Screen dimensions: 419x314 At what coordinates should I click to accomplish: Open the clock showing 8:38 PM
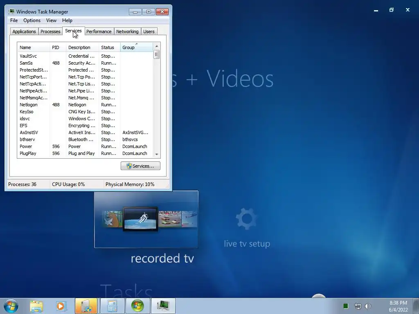pyautogui.click(x=398, y=306)
